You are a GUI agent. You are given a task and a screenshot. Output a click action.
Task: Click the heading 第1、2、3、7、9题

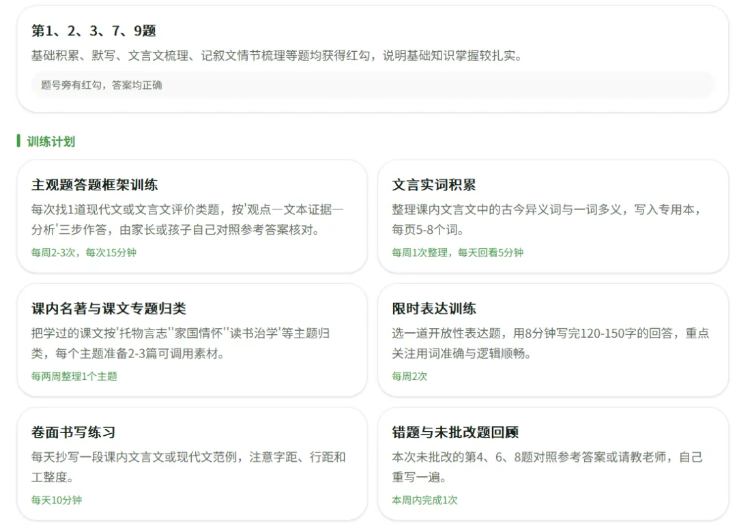[93, 31]
